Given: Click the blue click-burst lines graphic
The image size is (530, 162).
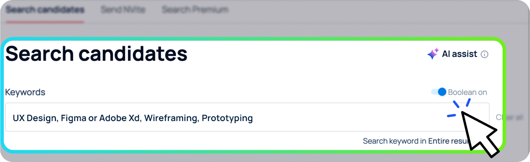Looking at the screenshot, I should coord(459,107).
